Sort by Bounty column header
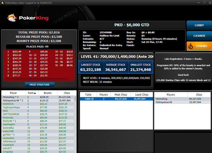This screenshot has width=212, height=153. pyautogui.click(x=48, y=93)
